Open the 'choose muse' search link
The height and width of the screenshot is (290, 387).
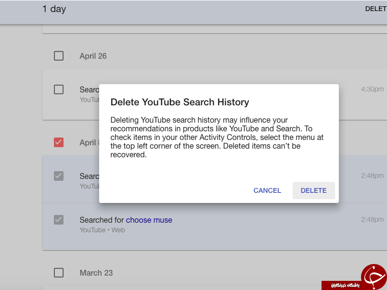[149, 220]
